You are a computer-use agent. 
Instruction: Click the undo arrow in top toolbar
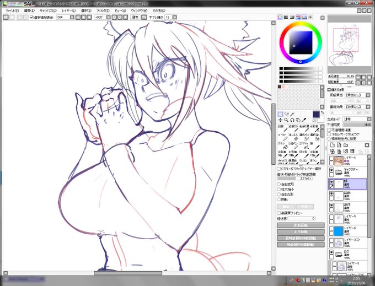[6, 18]
